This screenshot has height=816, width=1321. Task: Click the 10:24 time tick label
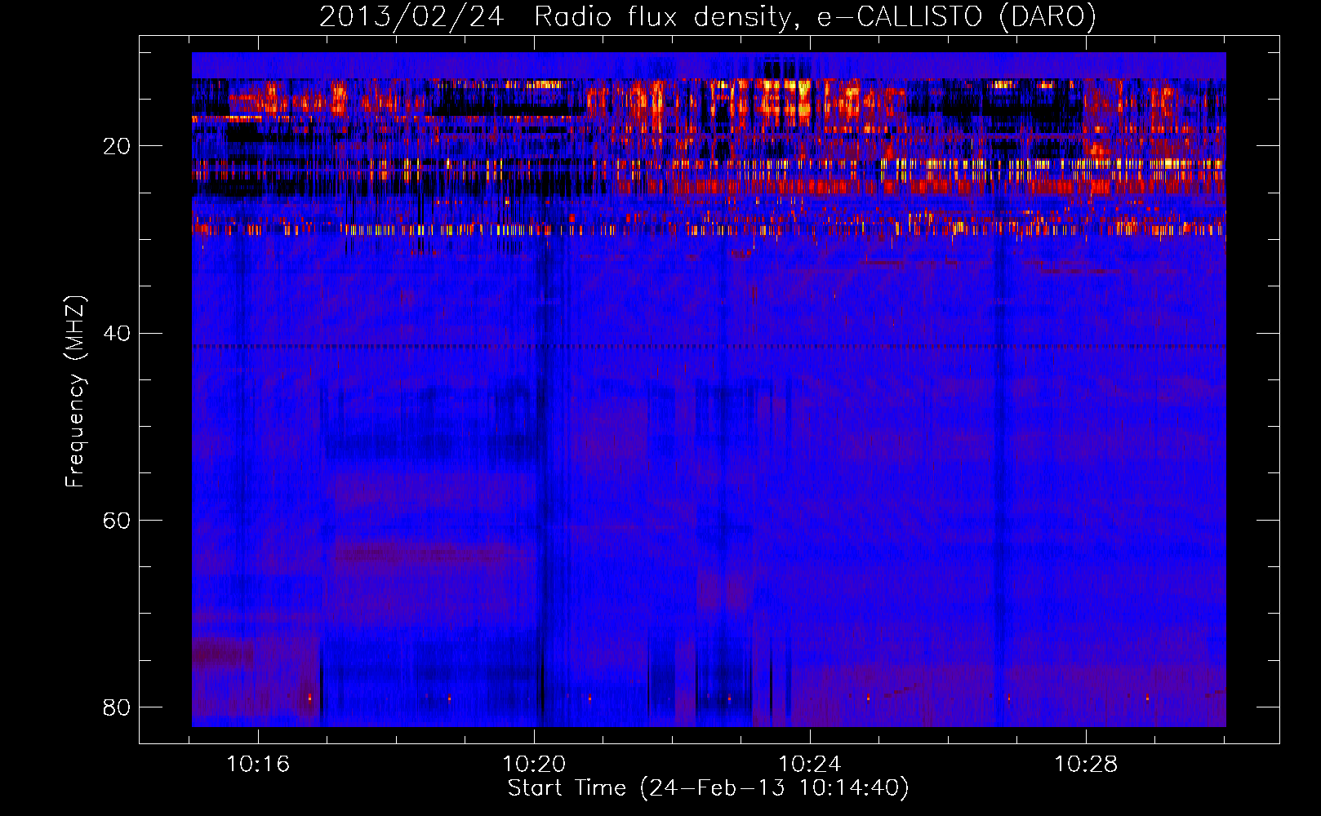(810, 765)
